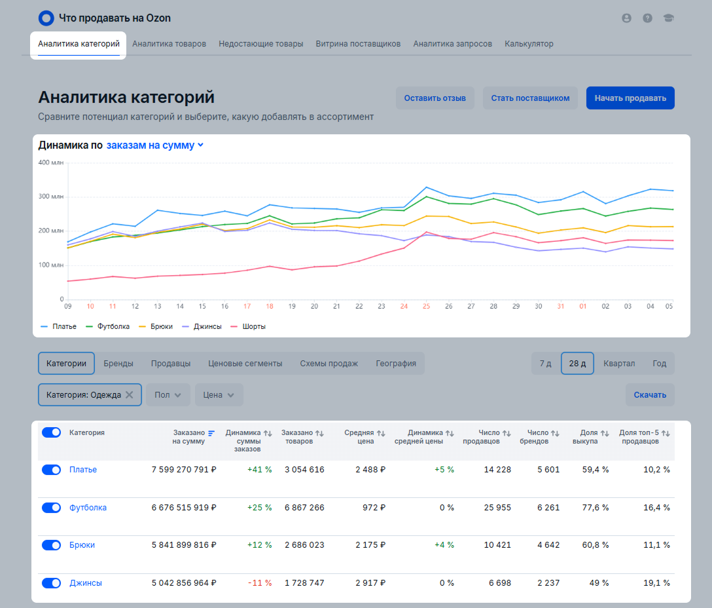The height and width of the screenshot is (608, 712).
Task: Toggle the Платье row switch
Action: pyautogui.click(x=51, y=470)
